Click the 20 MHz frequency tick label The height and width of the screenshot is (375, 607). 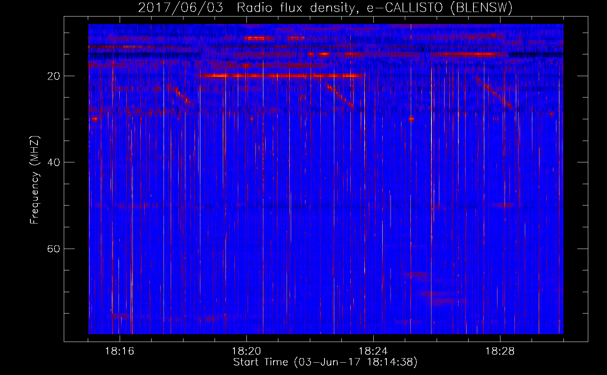(54, 76)
